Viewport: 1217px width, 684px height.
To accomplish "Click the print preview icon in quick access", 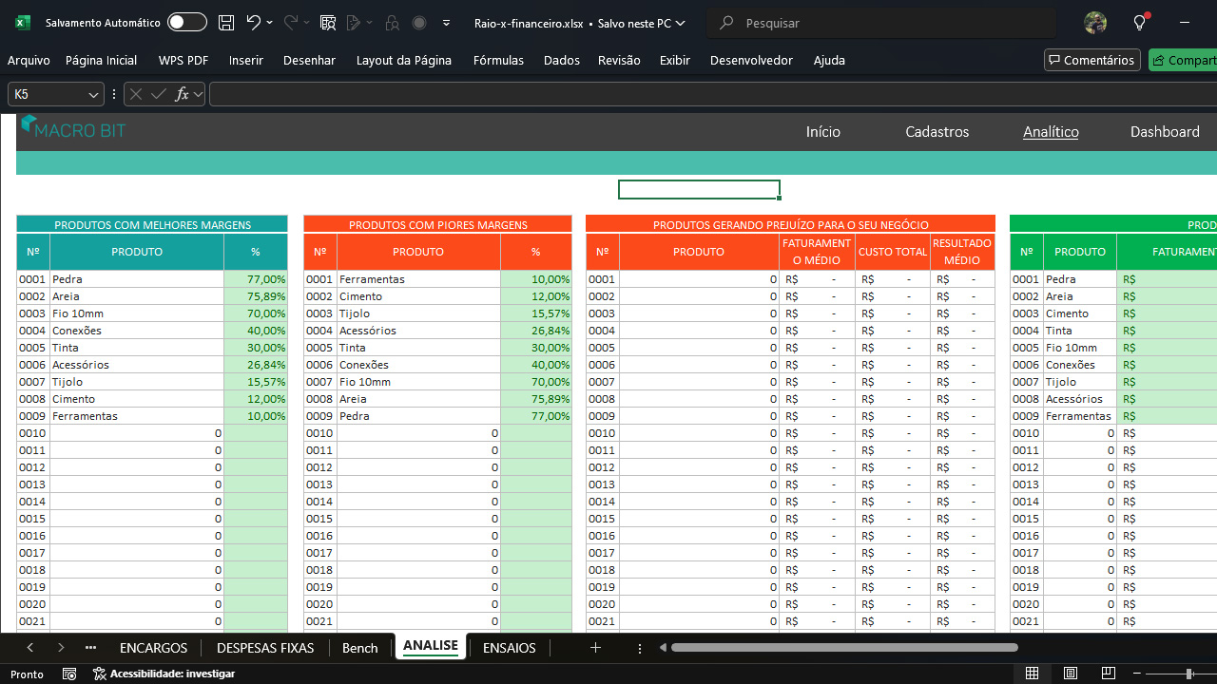I will click(328, 23).
